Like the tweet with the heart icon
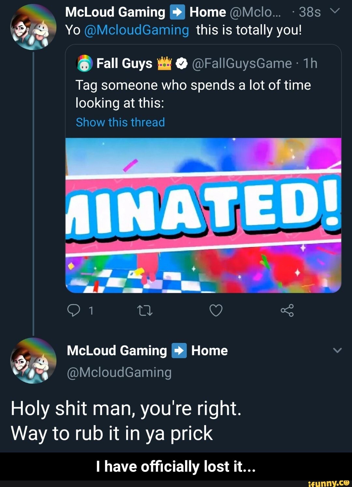The width and height of the screenshot is (352, 487). [216, 310]
